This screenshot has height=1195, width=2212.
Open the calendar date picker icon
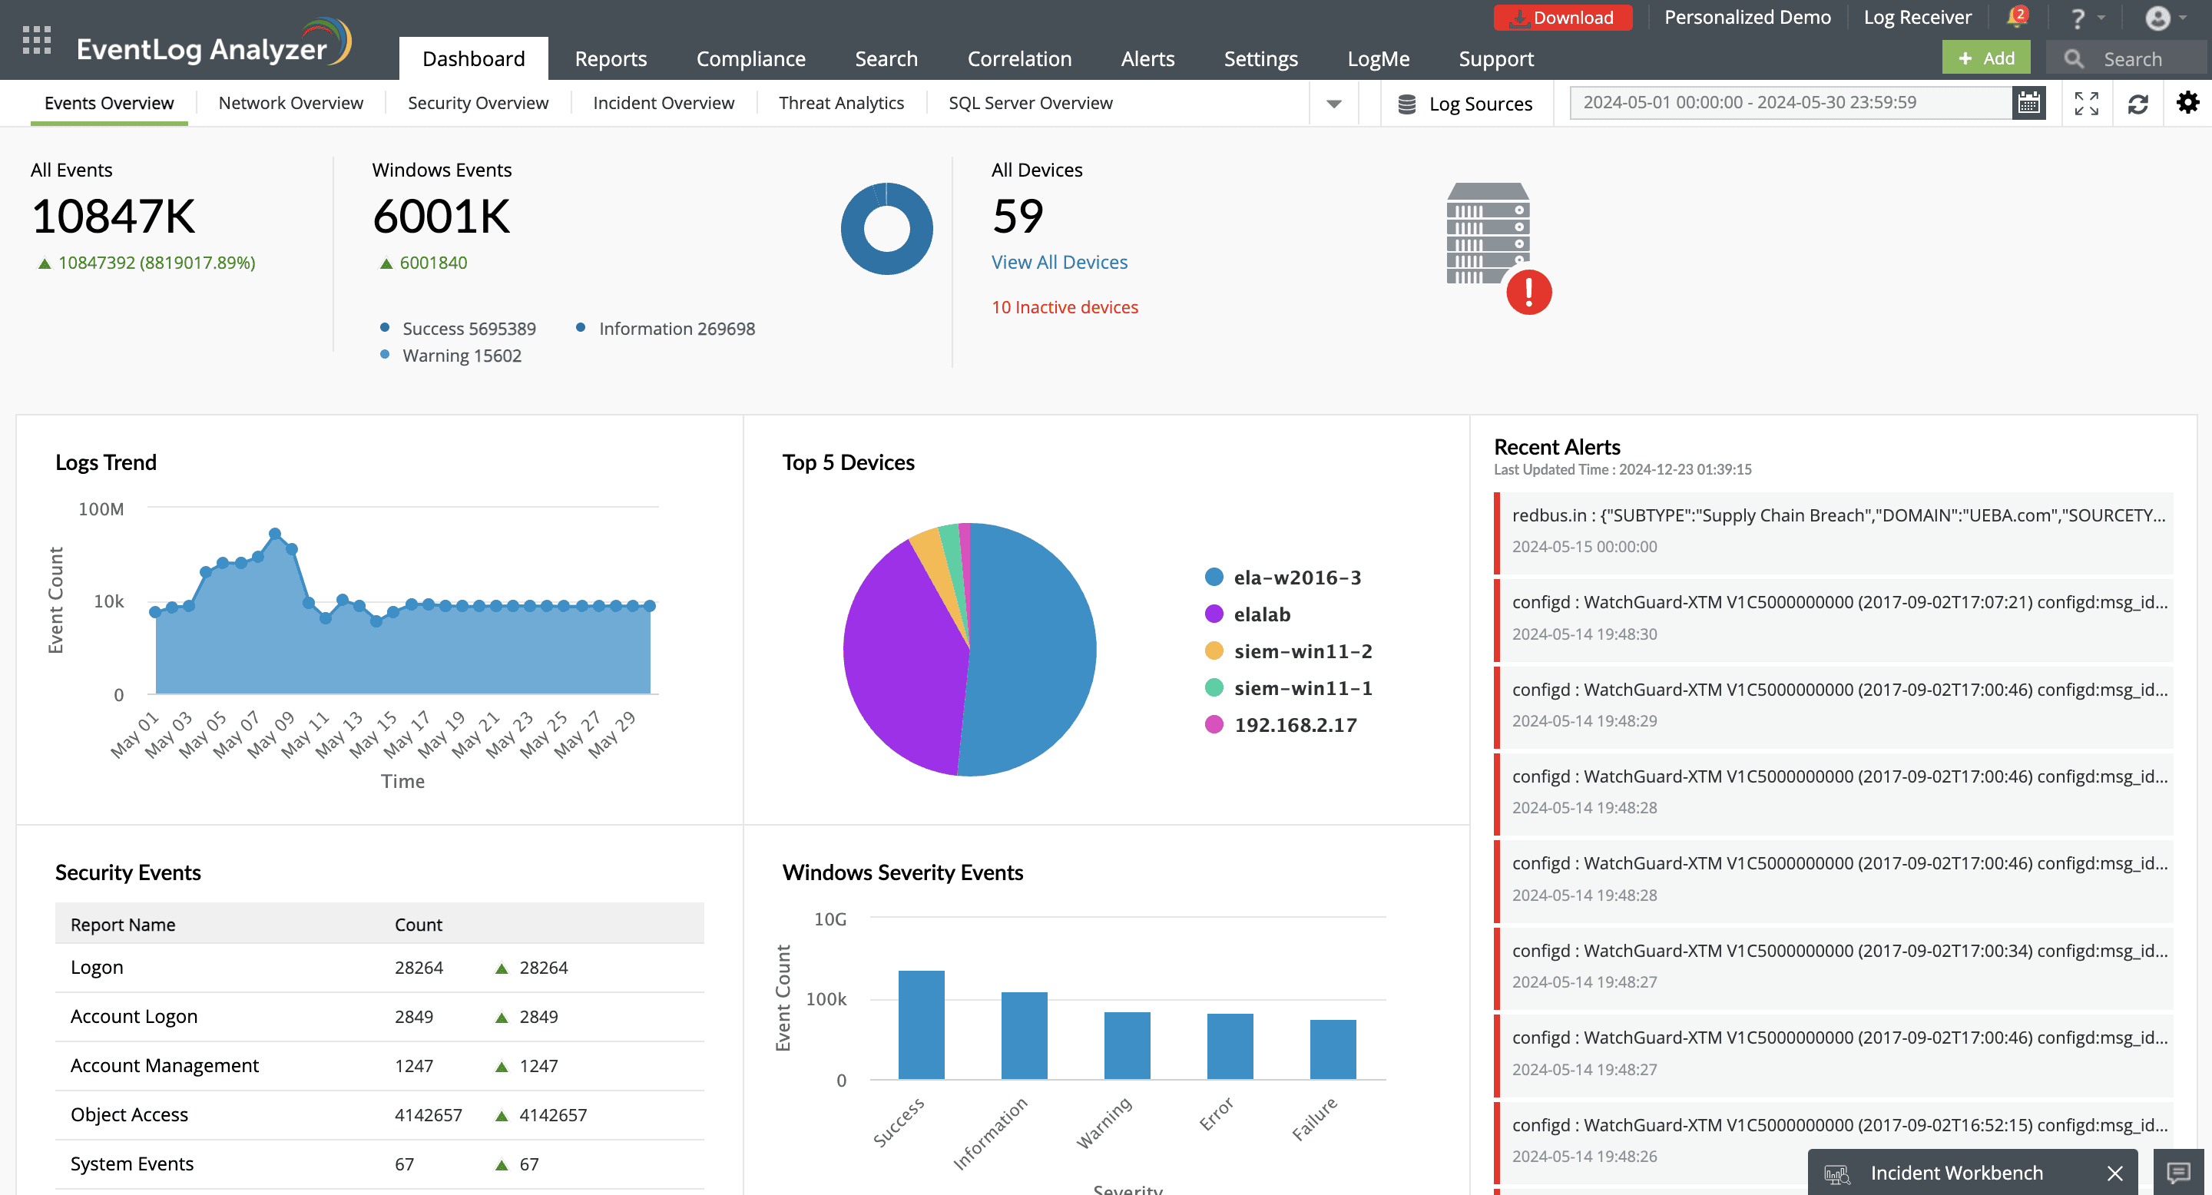point(2028,103)
